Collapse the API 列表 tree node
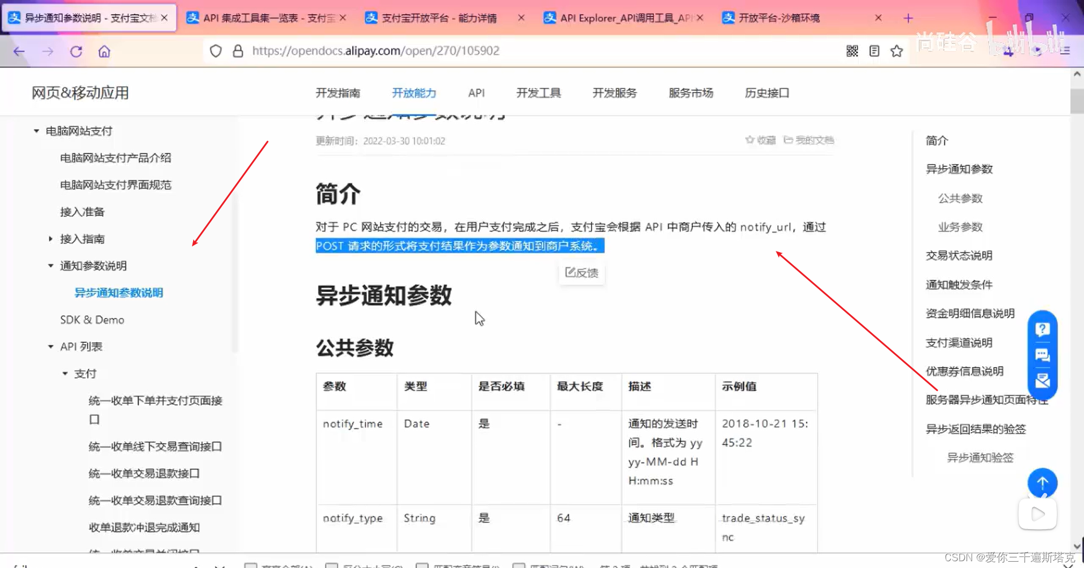 click(50, 347)
